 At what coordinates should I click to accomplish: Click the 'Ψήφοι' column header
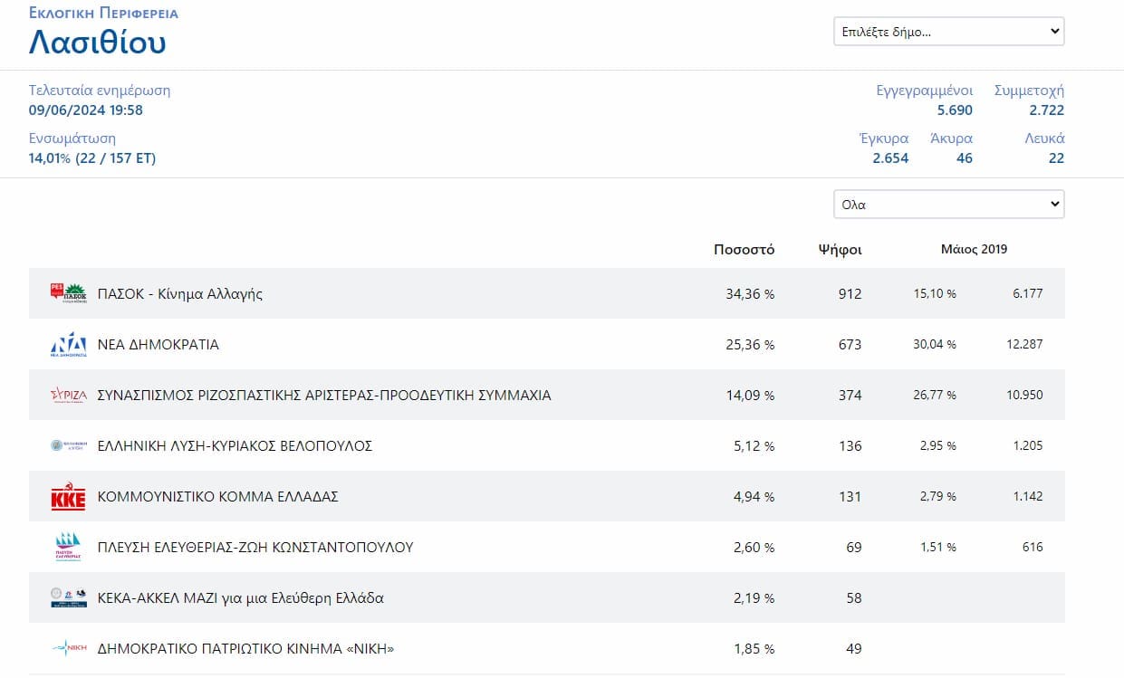point(840,250)
